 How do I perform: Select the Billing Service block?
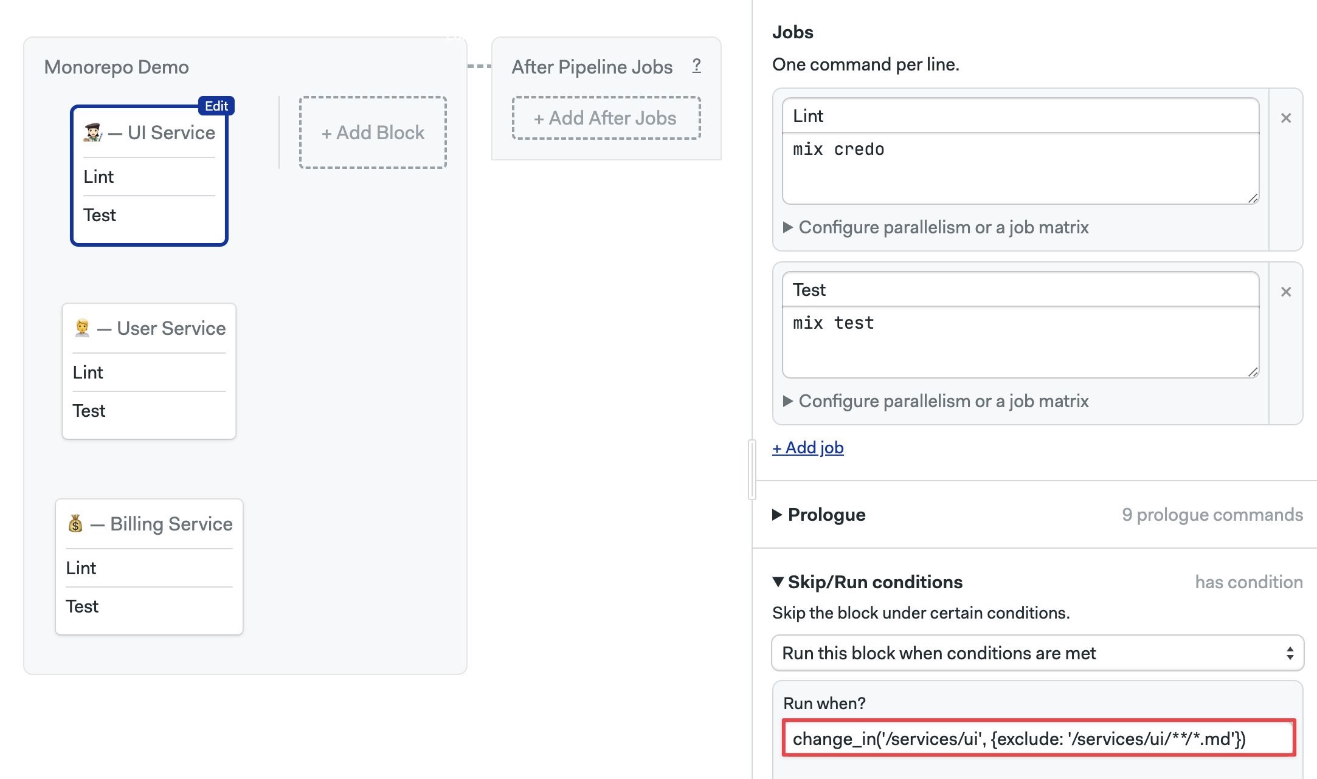click(149, 567)
